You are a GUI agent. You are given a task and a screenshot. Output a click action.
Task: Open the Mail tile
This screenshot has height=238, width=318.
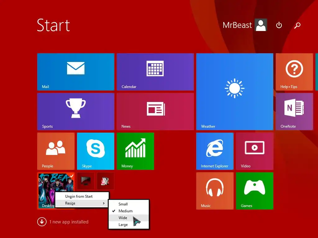click(x=76, y=72)
